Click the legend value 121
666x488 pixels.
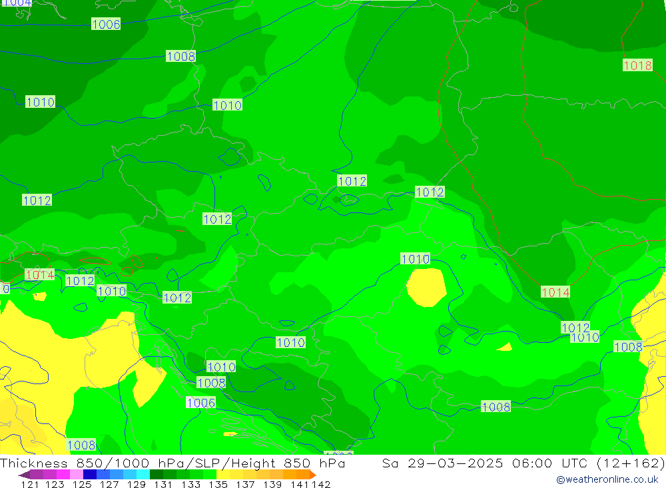[x=30, y=484]
